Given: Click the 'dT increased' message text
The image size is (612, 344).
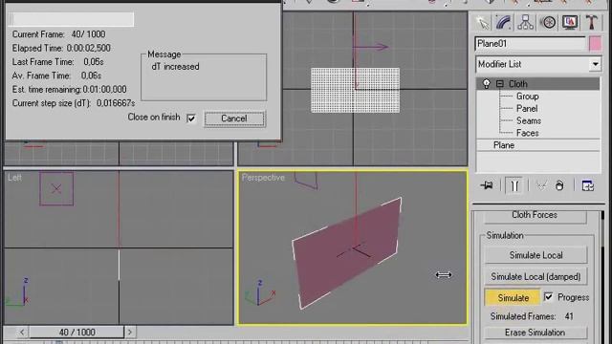Looking at the screenshot, I should [x=176, y=67].
